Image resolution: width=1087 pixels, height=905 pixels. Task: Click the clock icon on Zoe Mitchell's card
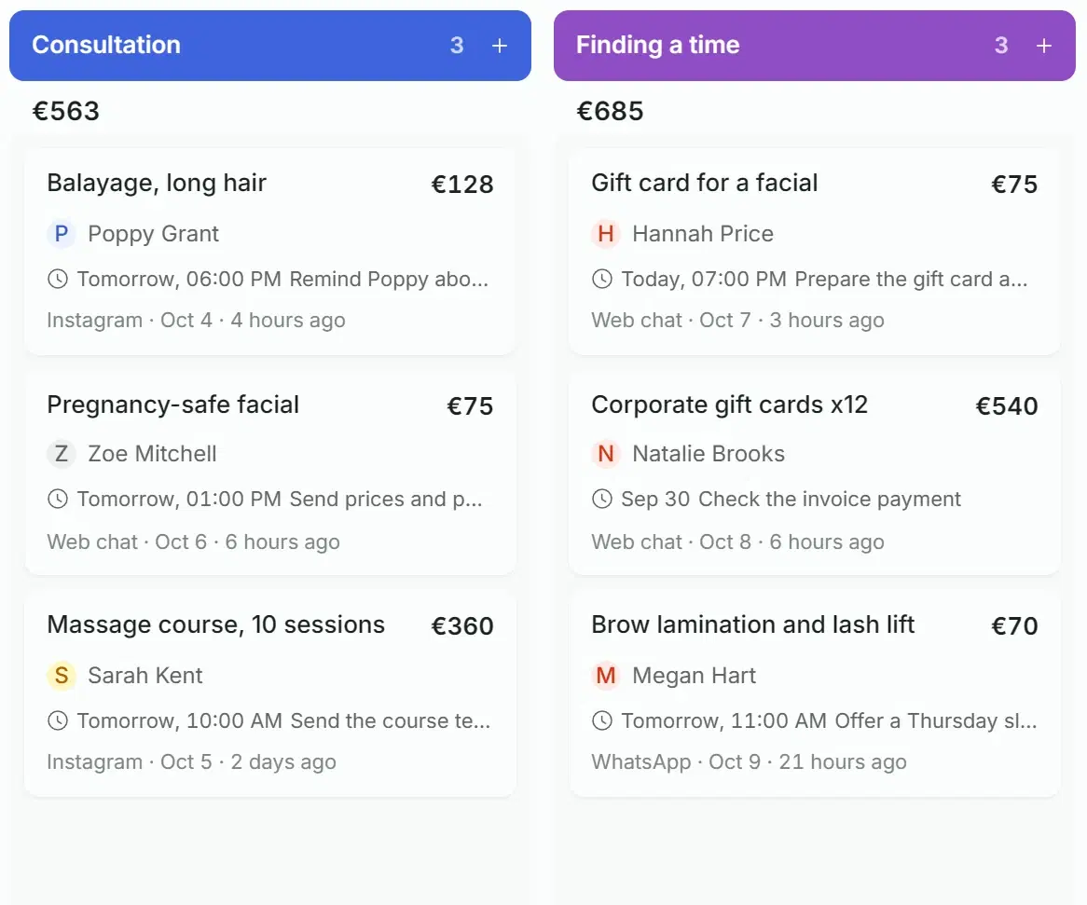tap(58, 499)
